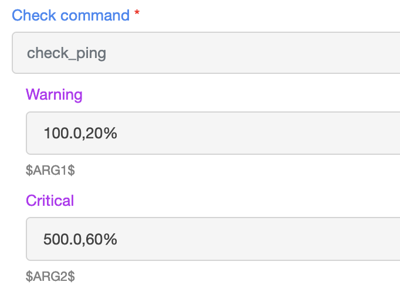400x292 pixels.
Task: Click the red required asterisk
Action: pos(137,12)
